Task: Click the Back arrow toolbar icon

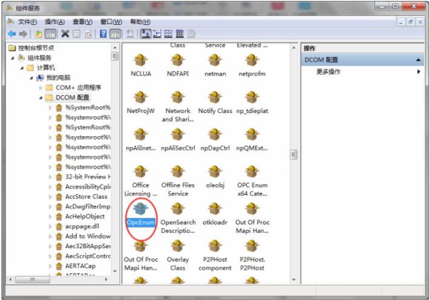Action: coord(12,34)
